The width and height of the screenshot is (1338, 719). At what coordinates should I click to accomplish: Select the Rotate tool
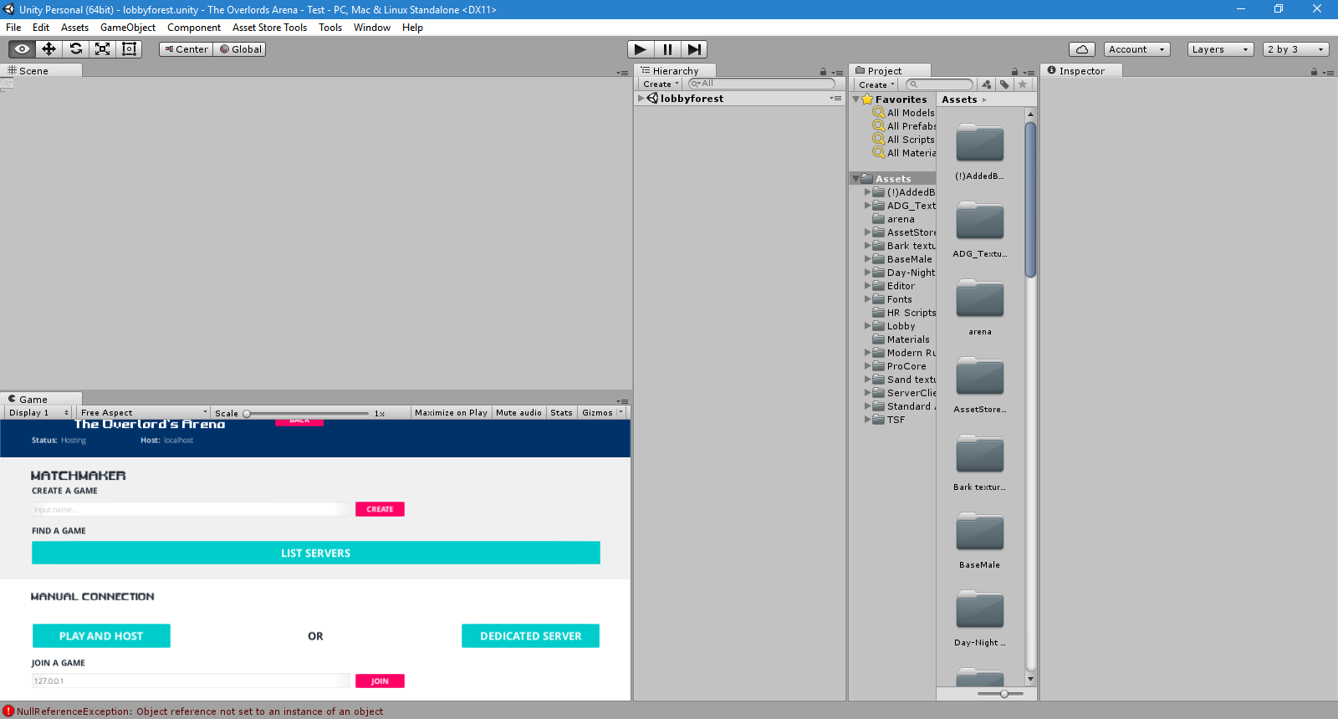point(76,49)
